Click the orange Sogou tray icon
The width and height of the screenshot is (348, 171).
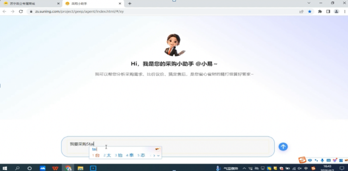(x=313, y=169)
